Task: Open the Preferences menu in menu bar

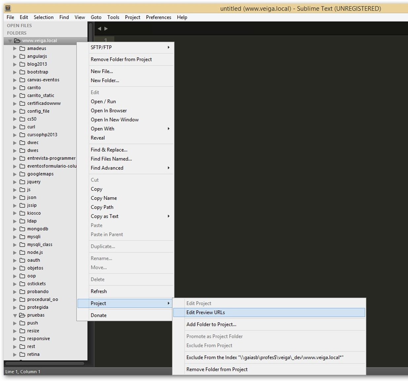Action: click(158, 17)
